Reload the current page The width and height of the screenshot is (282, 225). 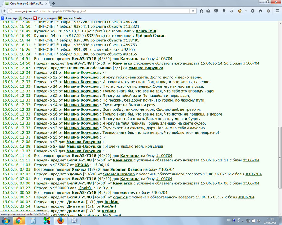(193, 11)
